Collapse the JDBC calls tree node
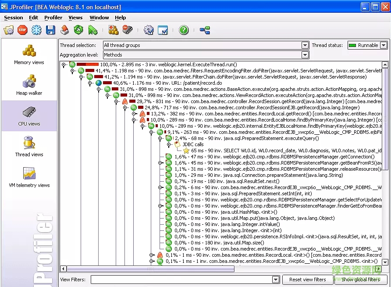391x287 pixels. (x=169, y=144)
